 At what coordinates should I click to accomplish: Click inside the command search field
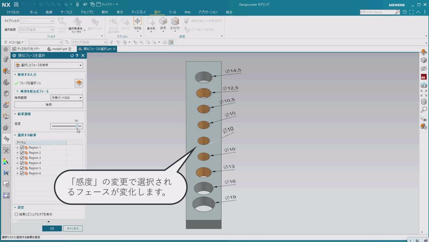[377, 12]
